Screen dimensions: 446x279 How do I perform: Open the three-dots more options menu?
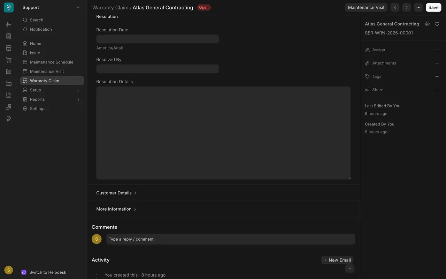(x=418, y=7)
